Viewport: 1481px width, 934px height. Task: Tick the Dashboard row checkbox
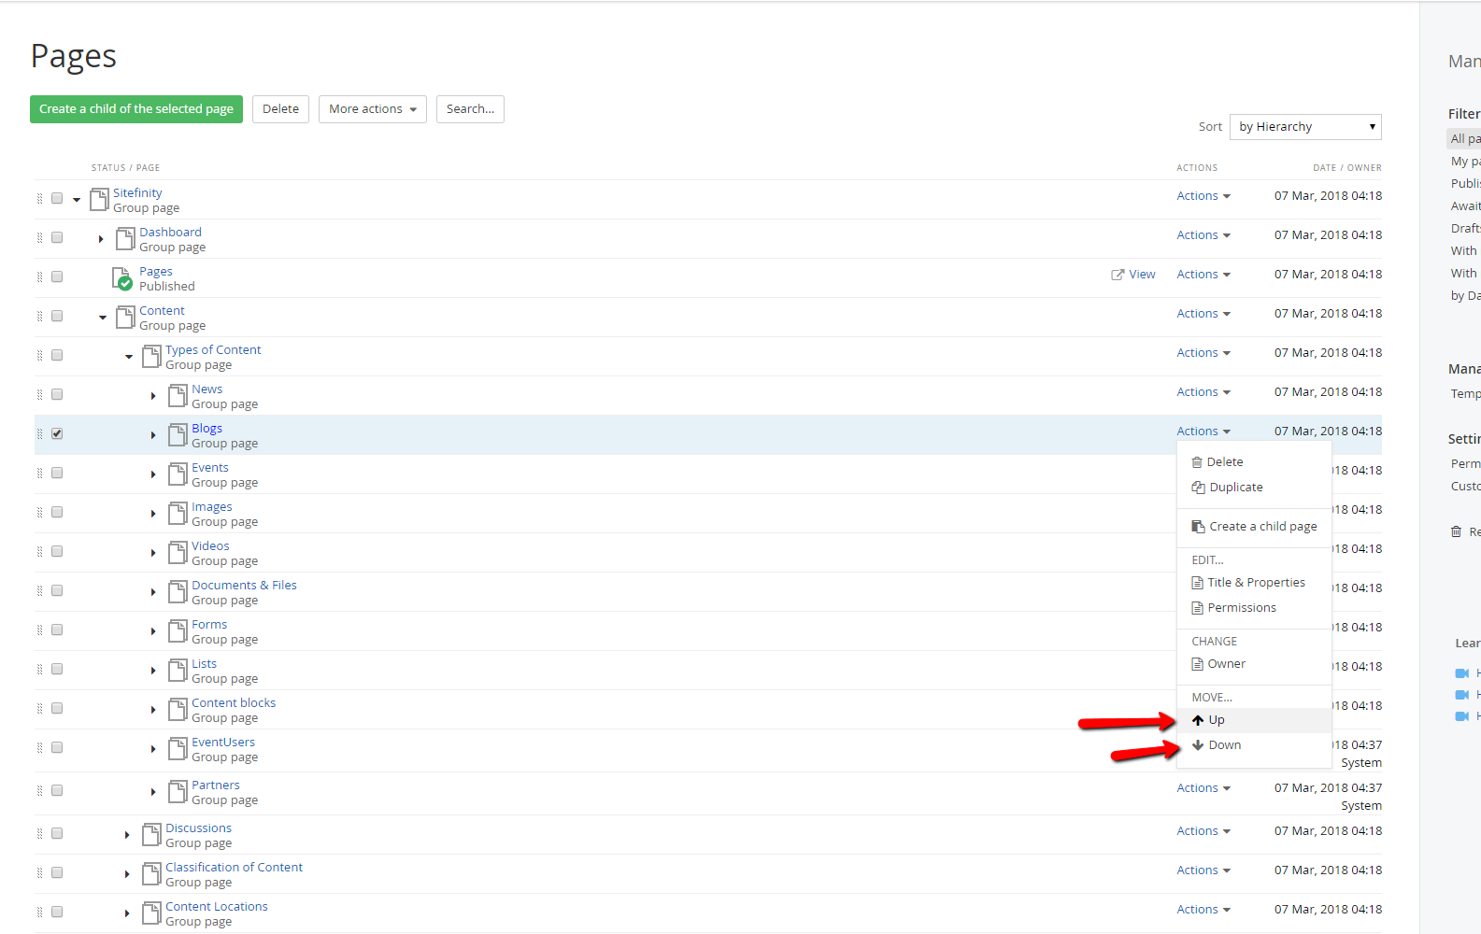57,237
